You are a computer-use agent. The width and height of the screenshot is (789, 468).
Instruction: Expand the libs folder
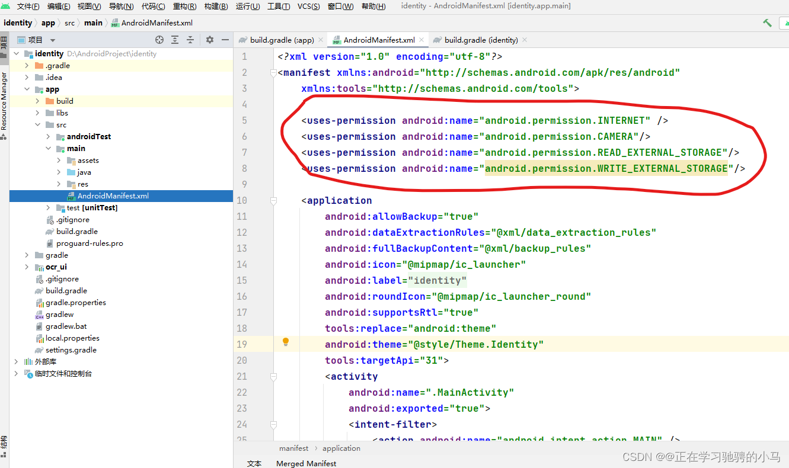pos(37,113)
